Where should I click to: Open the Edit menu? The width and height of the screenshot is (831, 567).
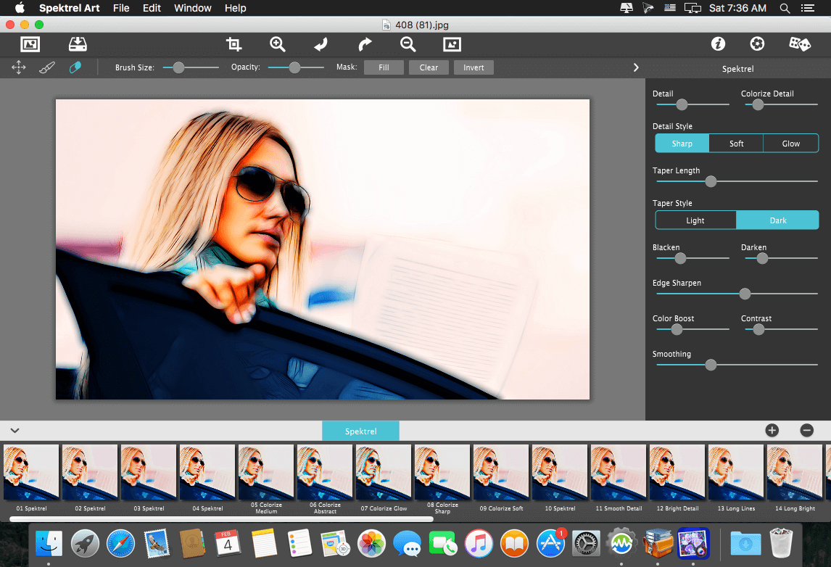tap(152, 8)
